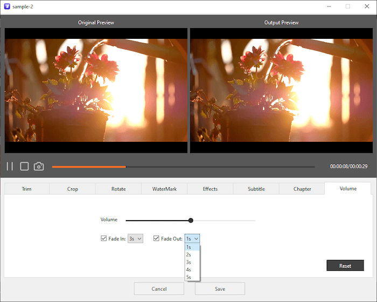Open the Effects tab

click(x=210, y=189)
